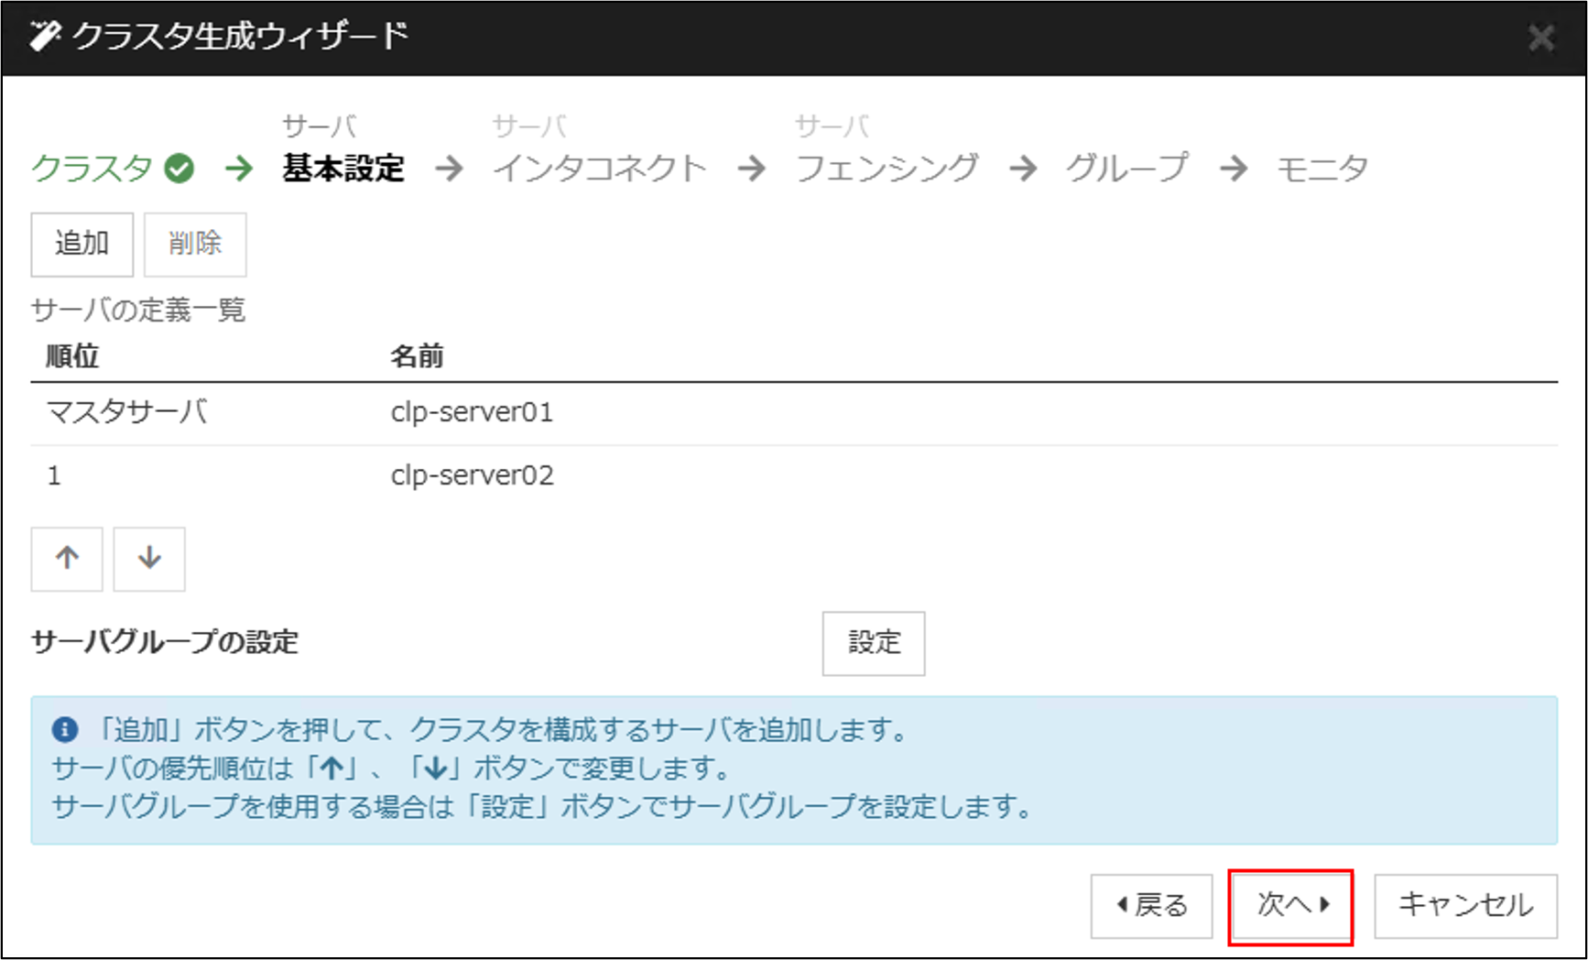
Task: Select the フェンシング wizard step
Action: click(x=886, y=169)
